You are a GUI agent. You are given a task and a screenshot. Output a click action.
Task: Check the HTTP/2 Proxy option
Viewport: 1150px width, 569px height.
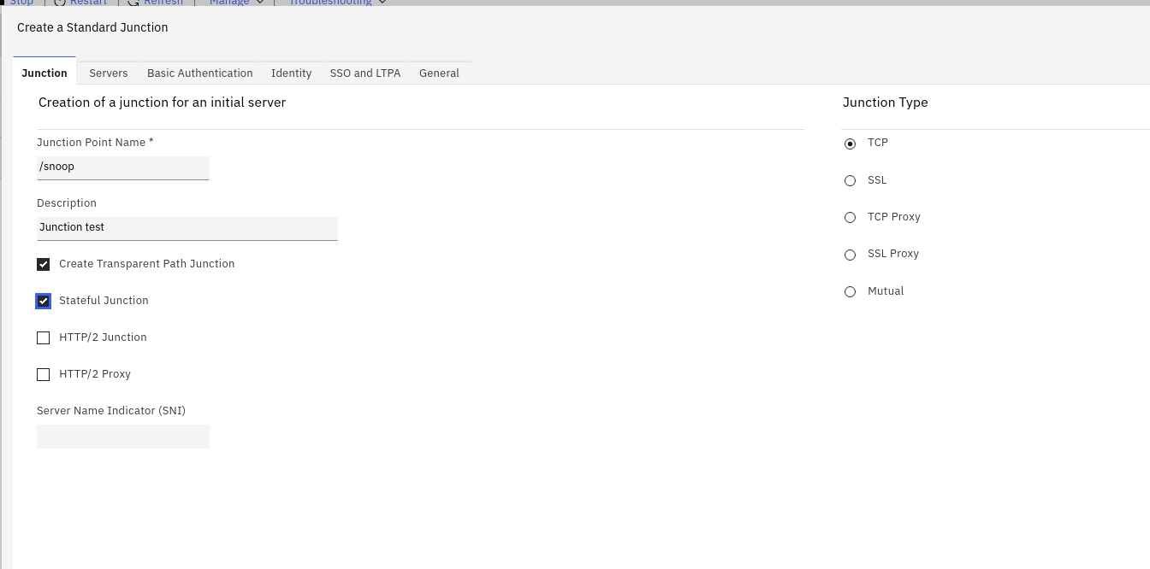[x=44, y=374]
